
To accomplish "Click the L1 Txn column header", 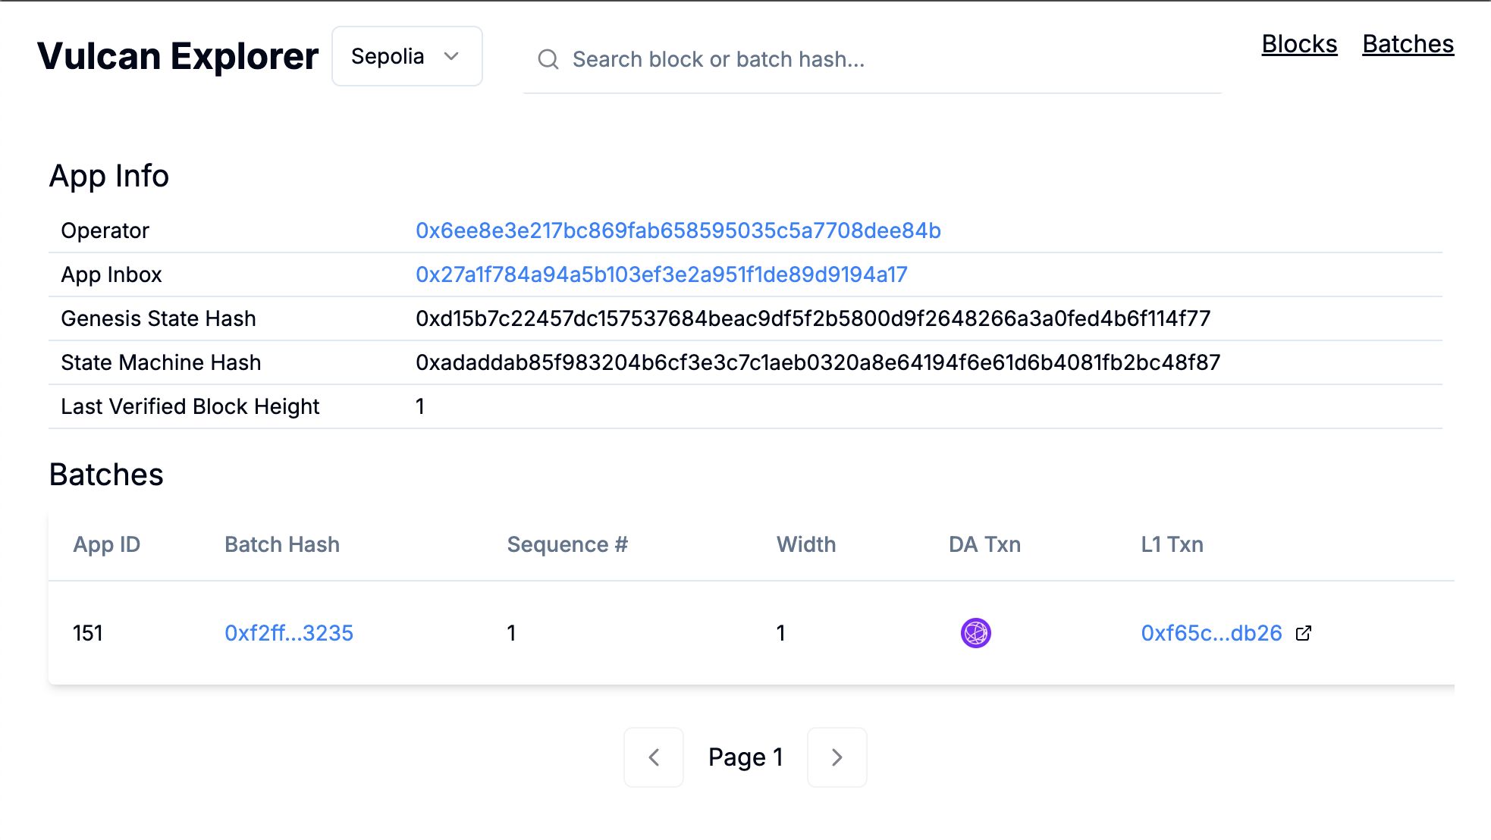I will click(1172, 544).
